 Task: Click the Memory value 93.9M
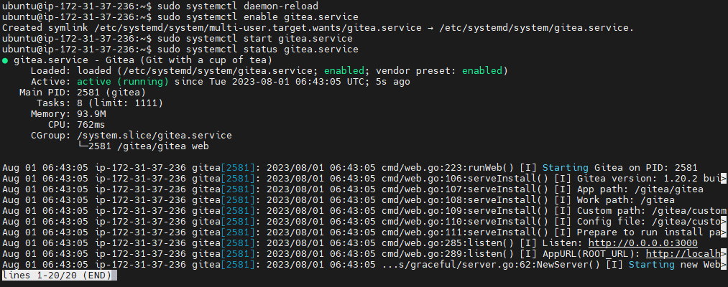coord(91,114)
